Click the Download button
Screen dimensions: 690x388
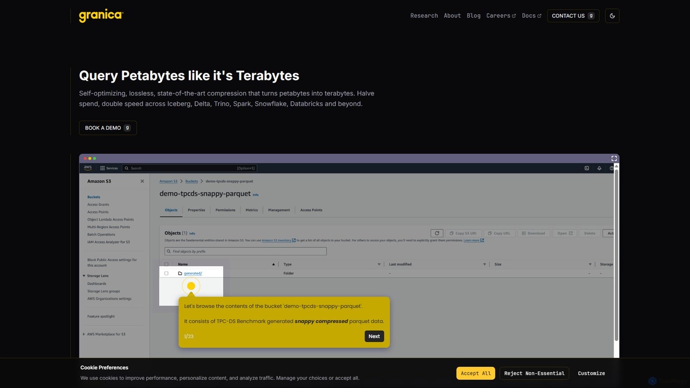coord(533,233)
